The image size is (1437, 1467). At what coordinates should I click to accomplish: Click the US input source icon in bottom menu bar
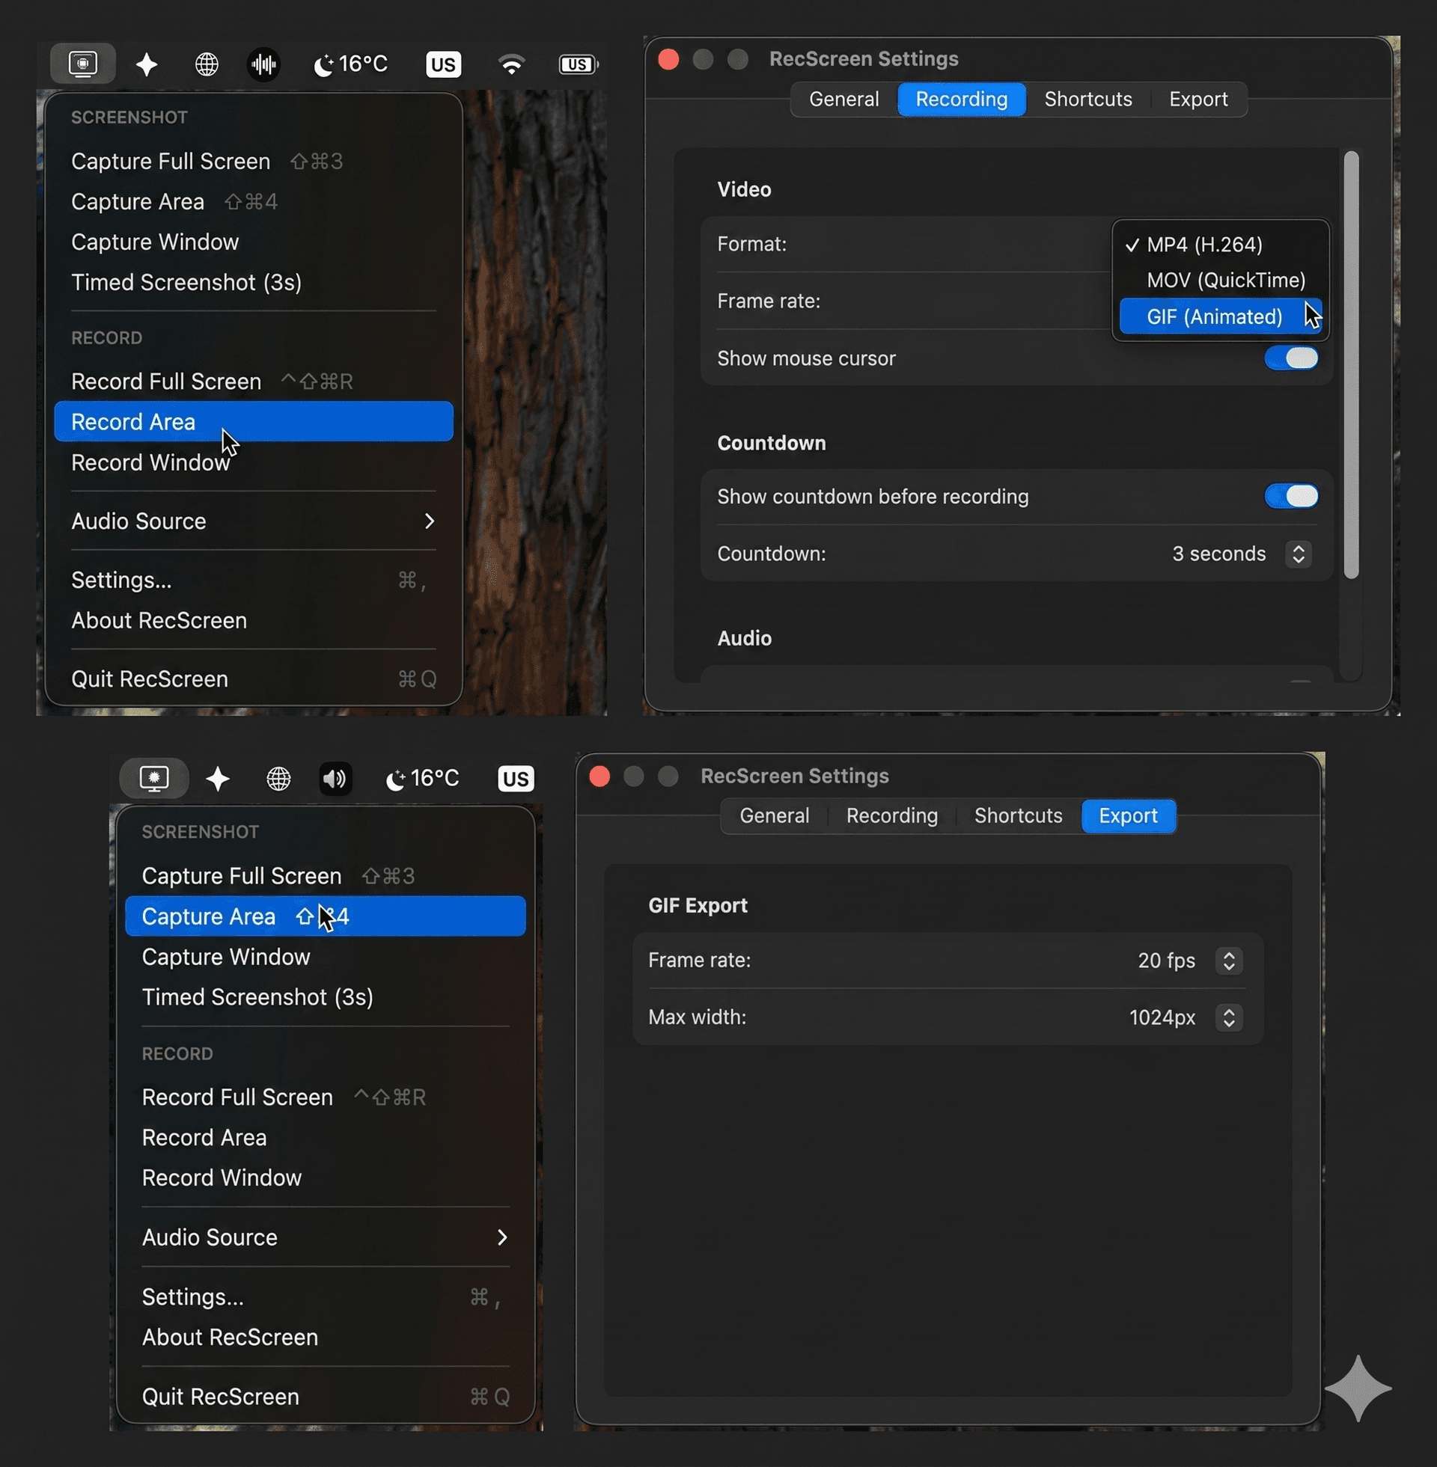click(516, 778)
